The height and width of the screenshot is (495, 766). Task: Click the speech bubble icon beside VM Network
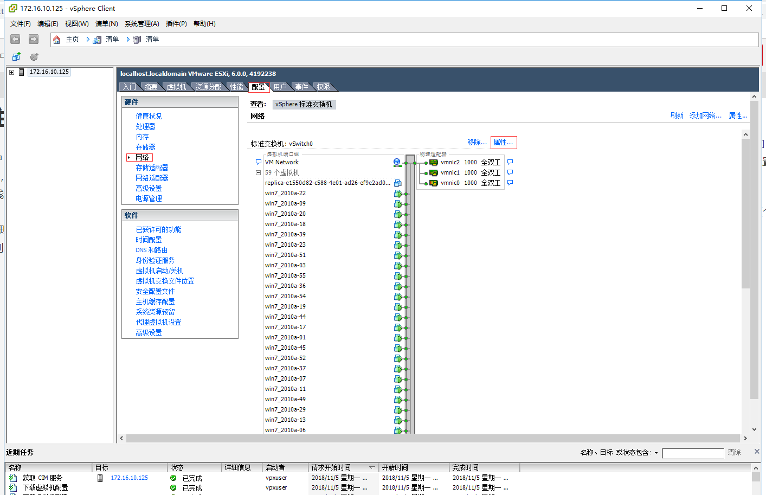(x=259, y=162)
